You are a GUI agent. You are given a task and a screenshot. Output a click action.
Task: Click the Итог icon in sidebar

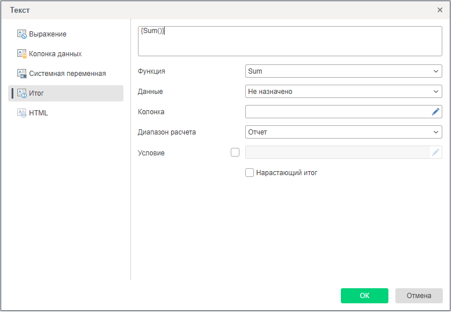[22, 93]
